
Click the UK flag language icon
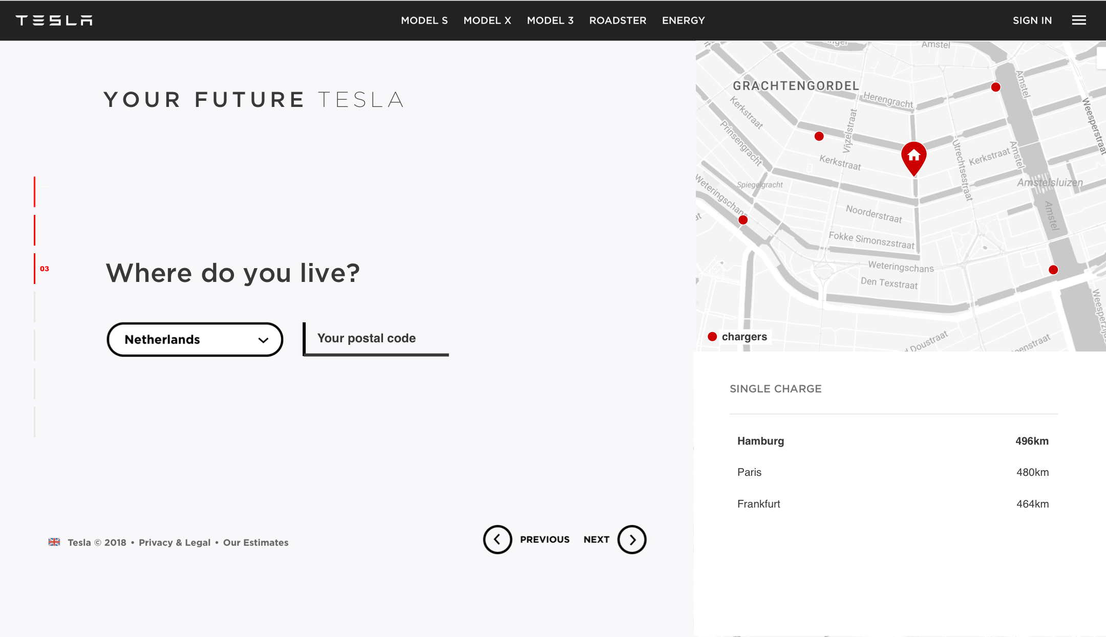(54, 542)
